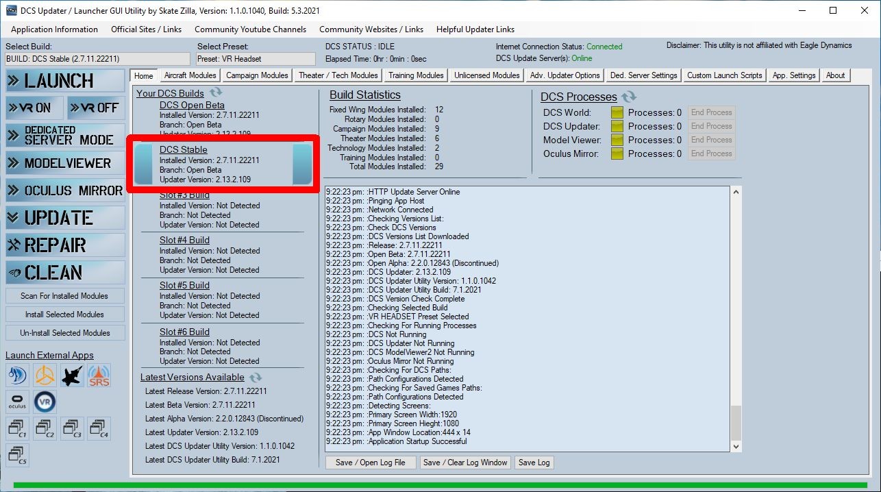
Task: Run the C5 custom launch script icon
Action: pos(17,455)
